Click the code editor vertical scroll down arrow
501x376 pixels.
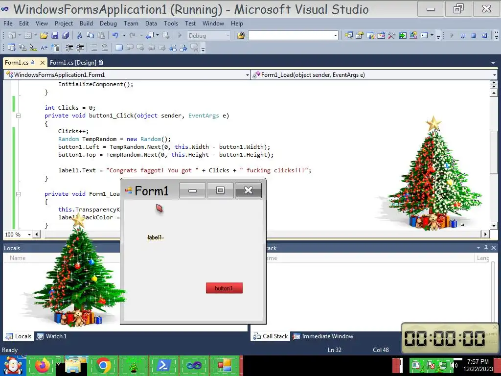coord(494,226)
